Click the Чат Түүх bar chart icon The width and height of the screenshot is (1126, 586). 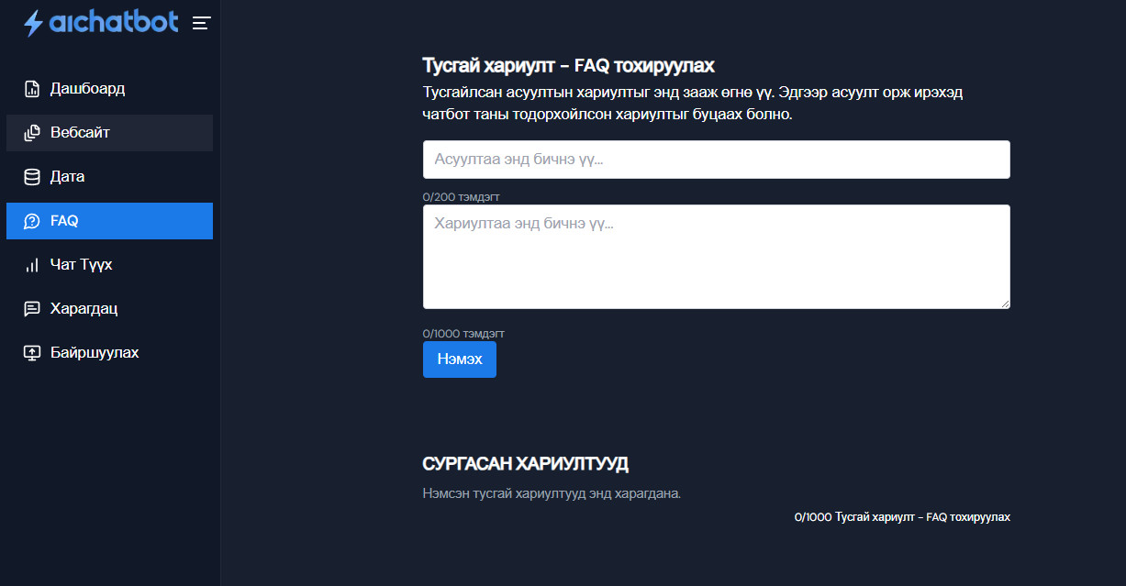point(32,265)
